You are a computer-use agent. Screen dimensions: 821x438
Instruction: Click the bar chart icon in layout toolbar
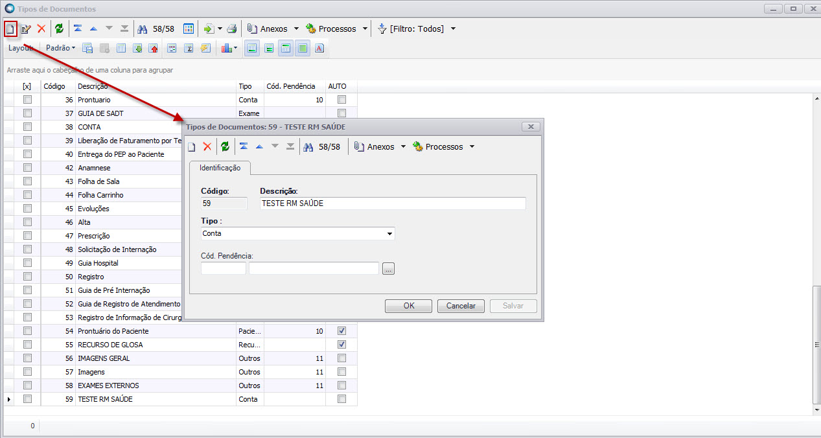(x=225, y=48)
